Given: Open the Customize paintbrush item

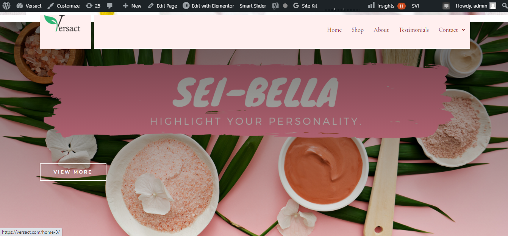Looking at the screenshot, I should pyautogui.click(x=63, y=6).
